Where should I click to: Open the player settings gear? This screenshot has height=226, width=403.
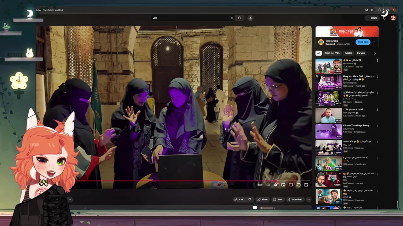coord(276,185)
